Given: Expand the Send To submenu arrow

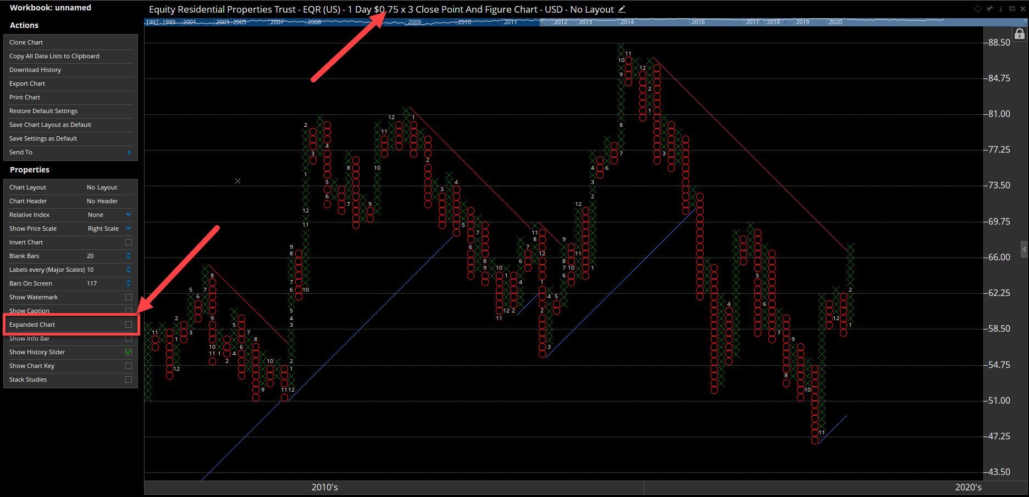Looking at the screenshot, I should point(129,152).
